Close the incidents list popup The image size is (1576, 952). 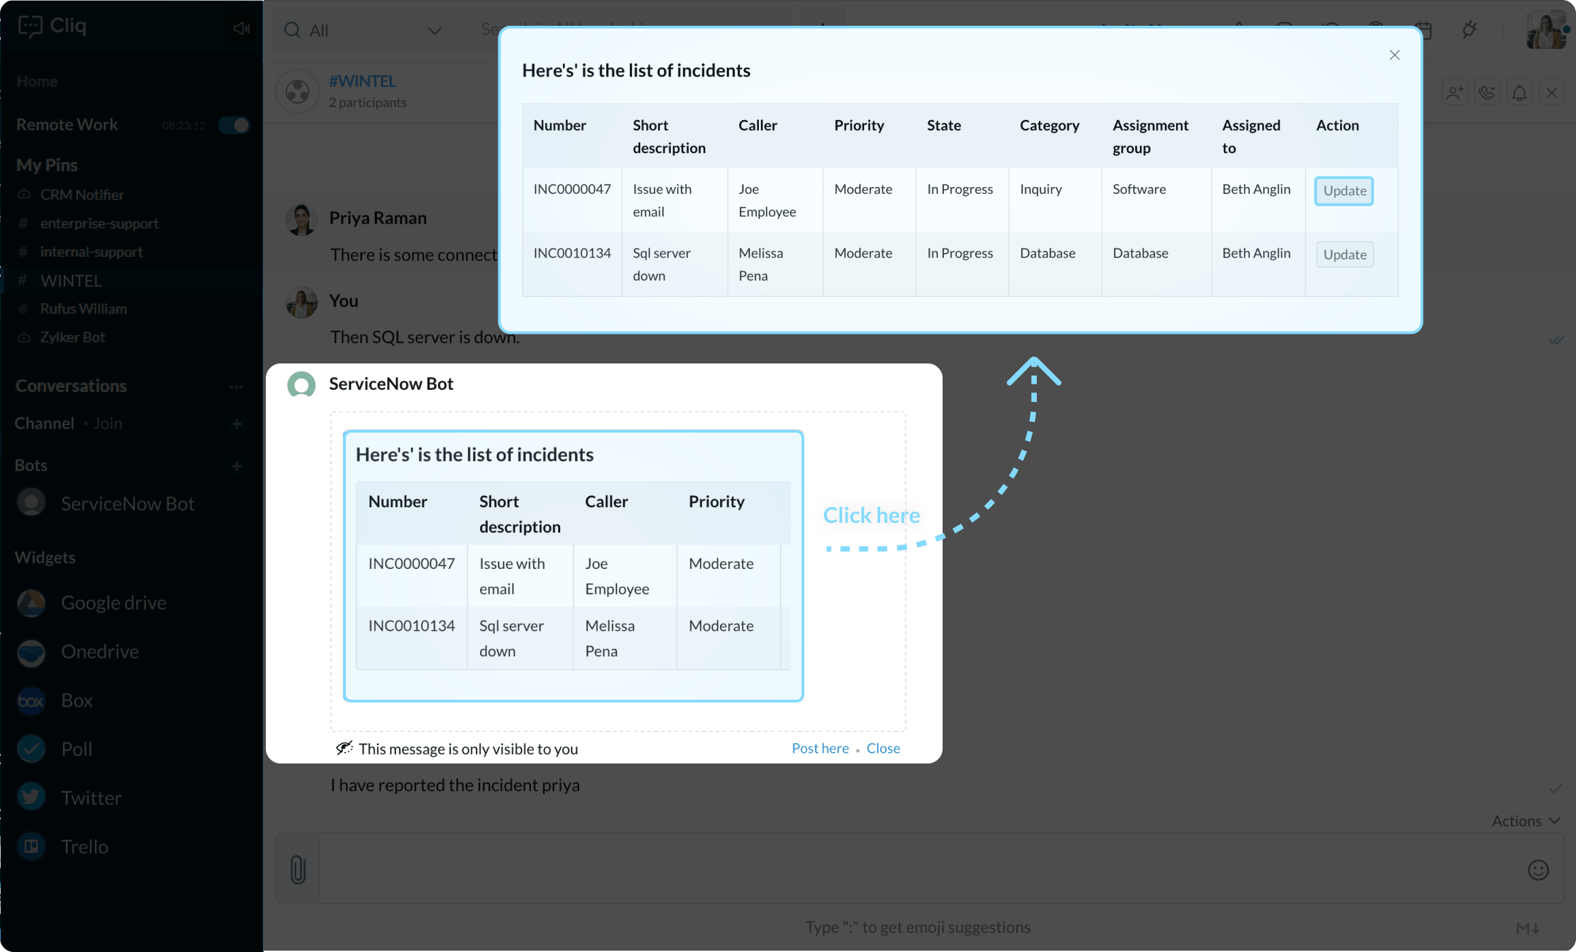1394,55
